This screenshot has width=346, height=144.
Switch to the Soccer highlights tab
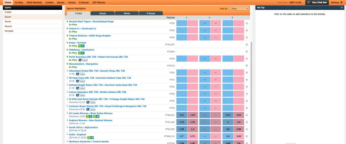point(103,13)
